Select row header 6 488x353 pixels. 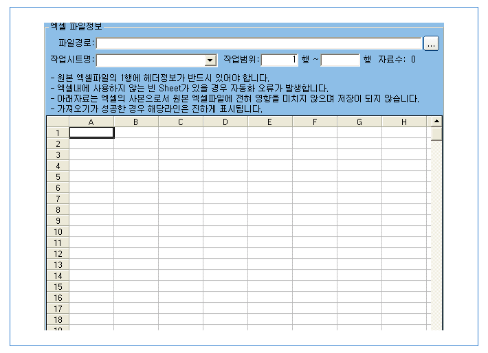[x=58, y=188]
